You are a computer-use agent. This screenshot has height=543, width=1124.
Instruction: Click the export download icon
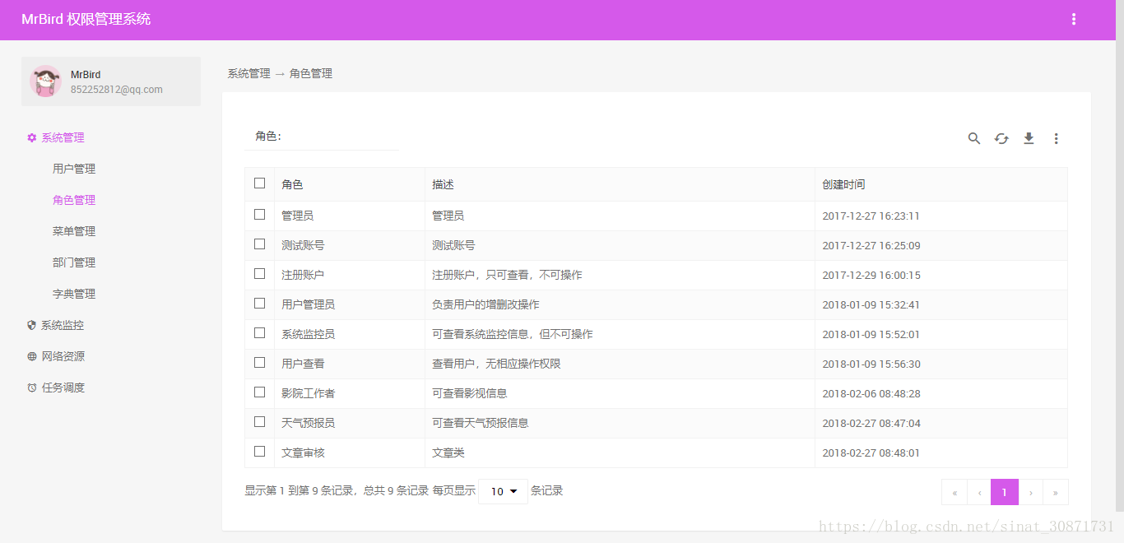coord(1029,138)
